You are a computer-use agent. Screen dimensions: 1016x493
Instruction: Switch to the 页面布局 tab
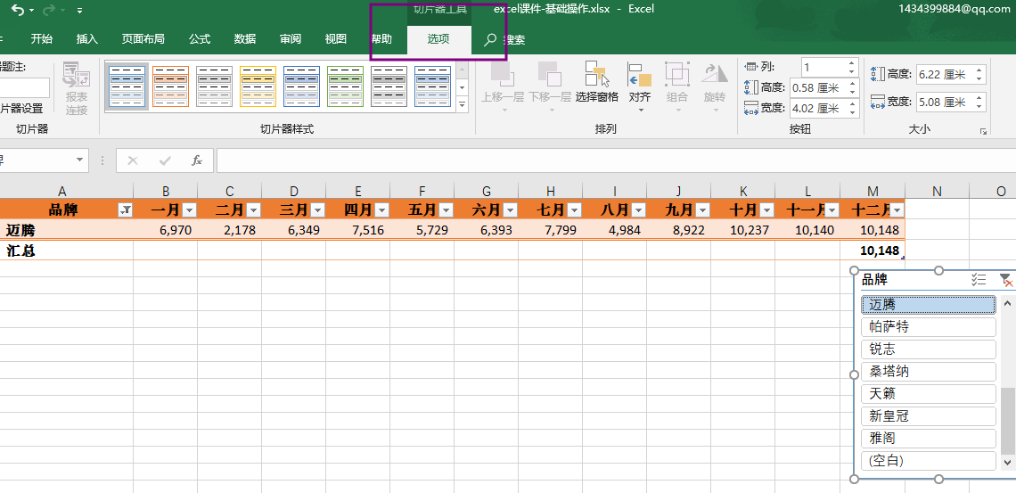tap(143, 39)
